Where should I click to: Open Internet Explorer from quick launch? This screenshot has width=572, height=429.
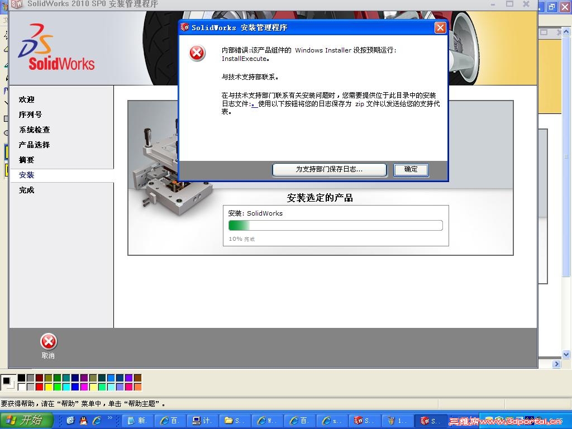97,421
